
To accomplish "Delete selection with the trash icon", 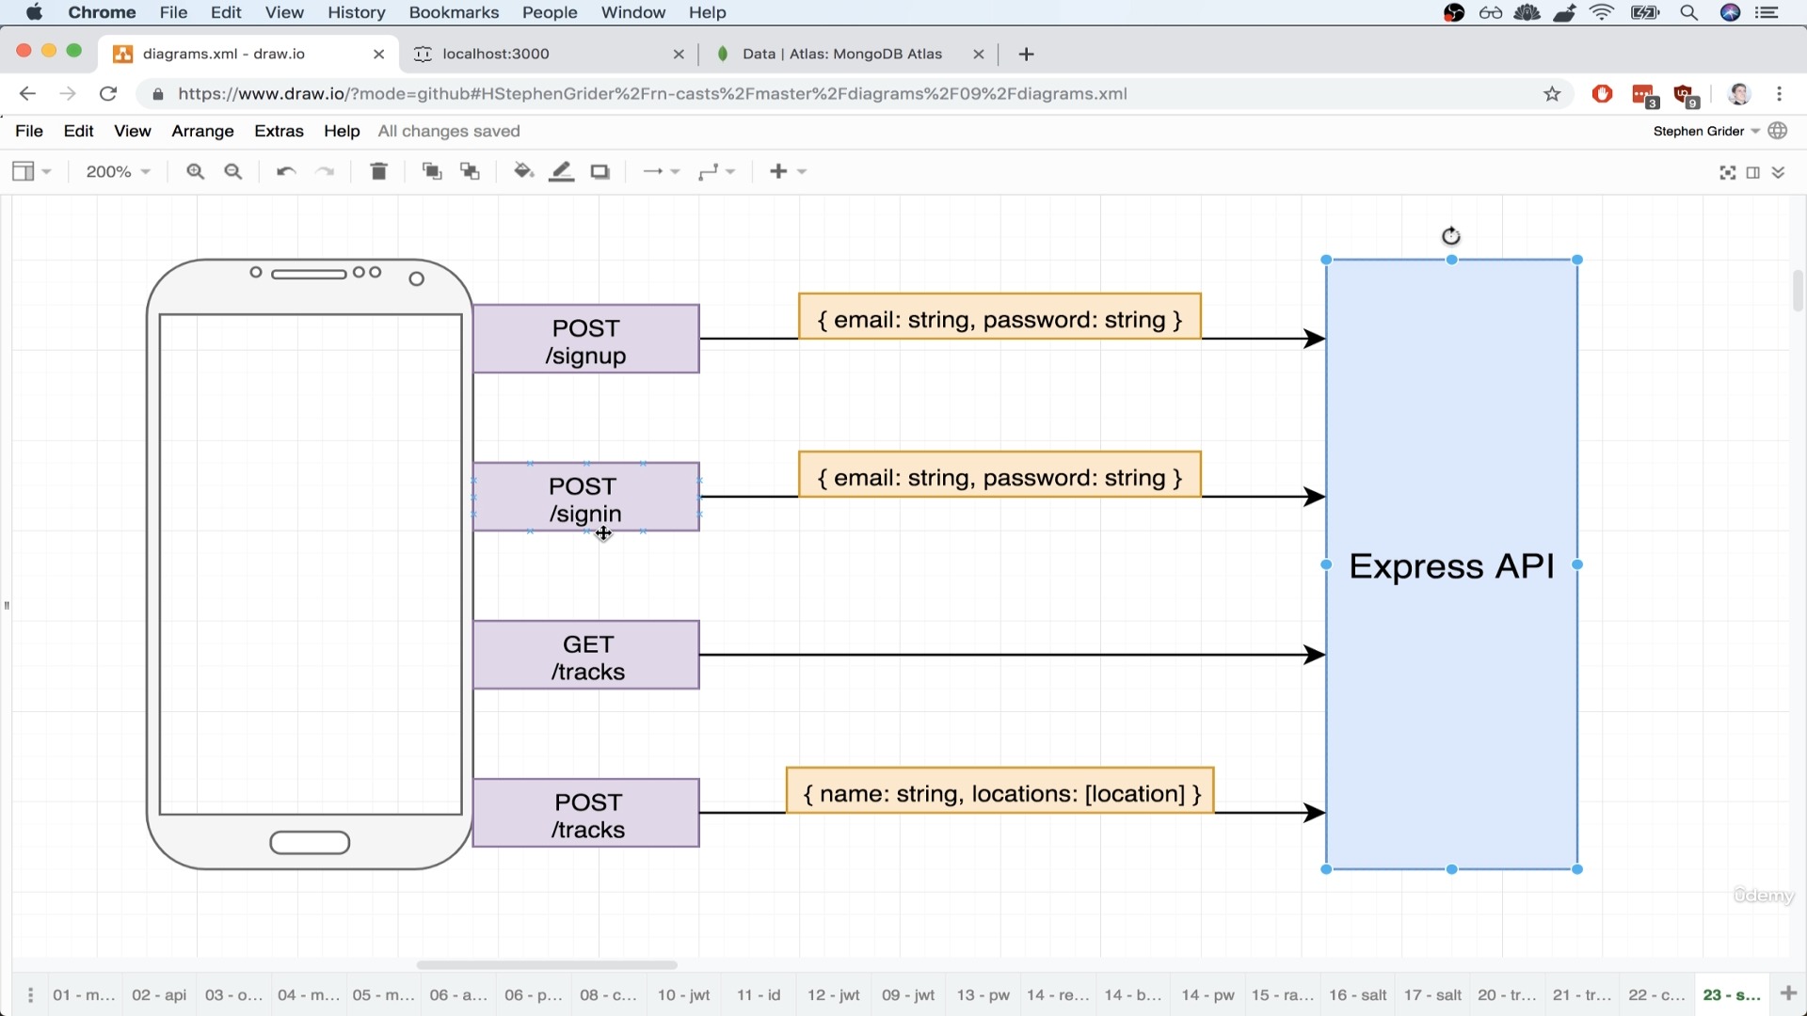I will click(378, 171).
